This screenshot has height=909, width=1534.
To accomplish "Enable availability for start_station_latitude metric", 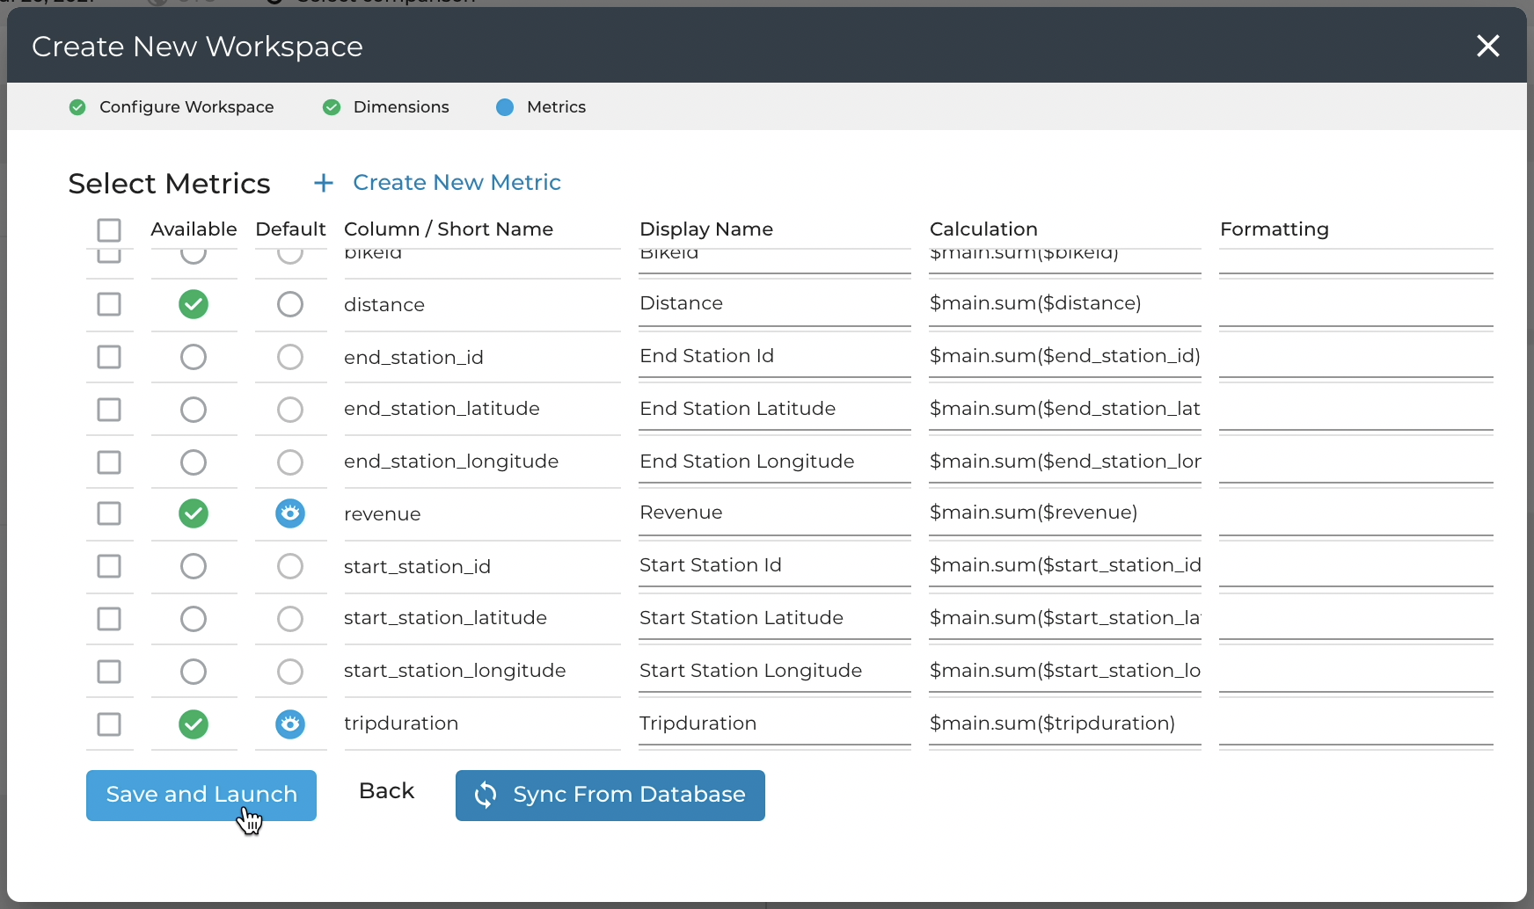I will [194, 619].
